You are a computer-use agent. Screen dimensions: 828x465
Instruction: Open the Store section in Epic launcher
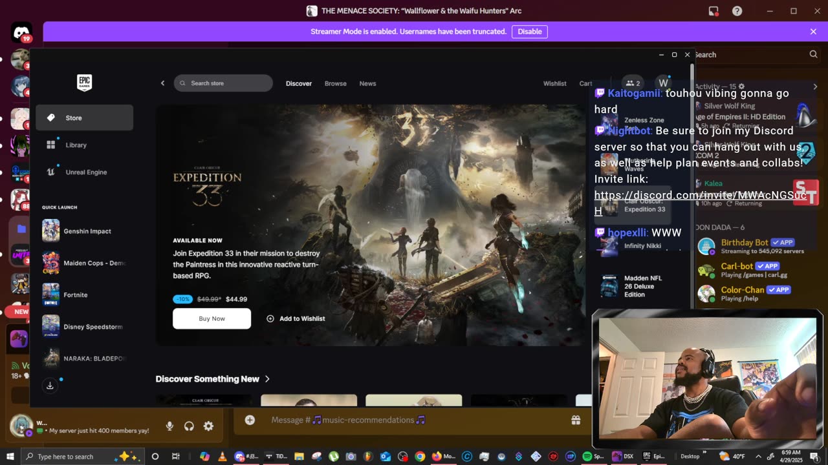click(85, 118)
